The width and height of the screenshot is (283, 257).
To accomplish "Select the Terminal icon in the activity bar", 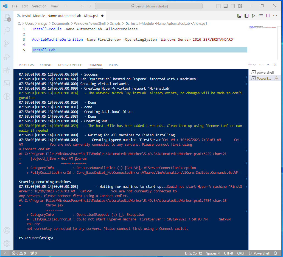I will tap(7, 83).
